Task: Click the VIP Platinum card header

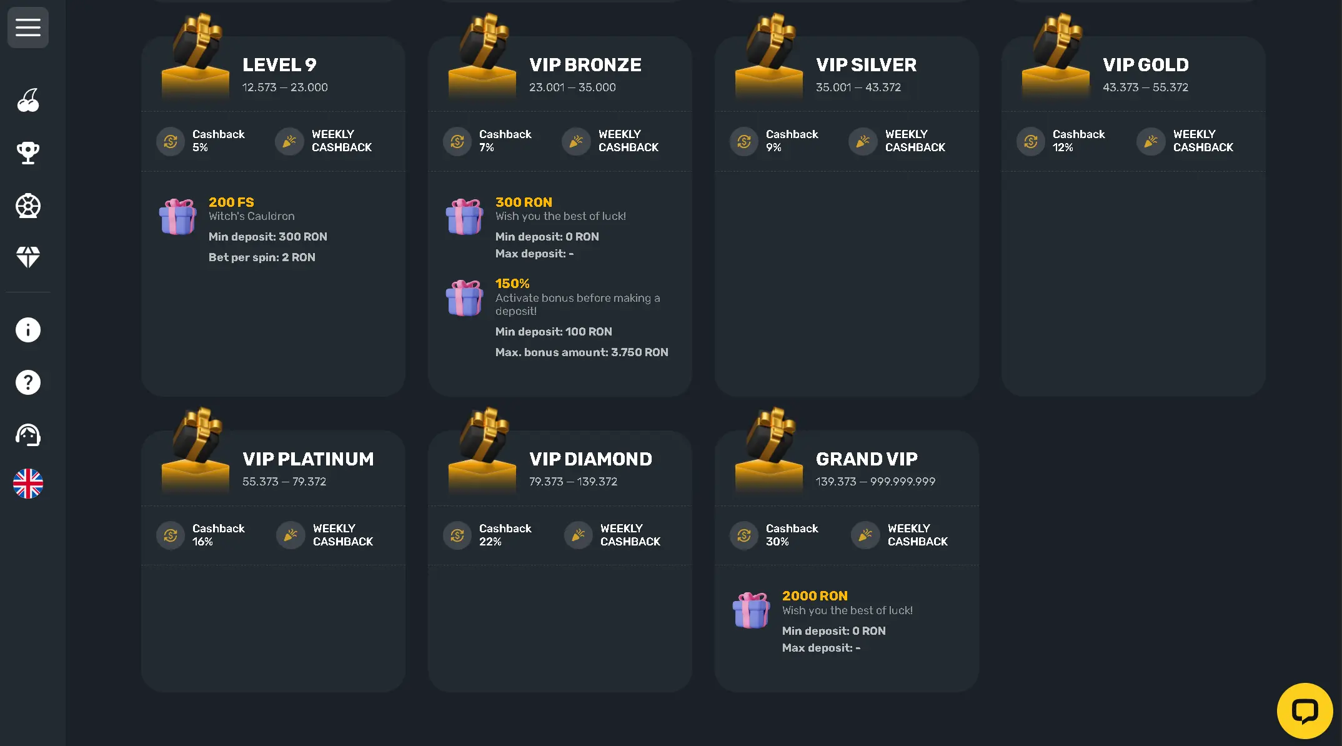Action: [x=308, y=459]
